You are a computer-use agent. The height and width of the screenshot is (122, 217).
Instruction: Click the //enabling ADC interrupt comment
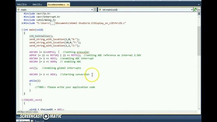(x=77, y=58)
